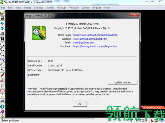
Task: Click the SymbolCAD Version 2020 A.08 text
Action: pyautogui.click(x=82, y=24)
